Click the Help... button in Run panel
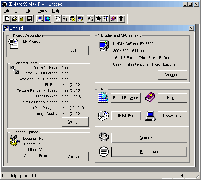 tap(172, 98)
